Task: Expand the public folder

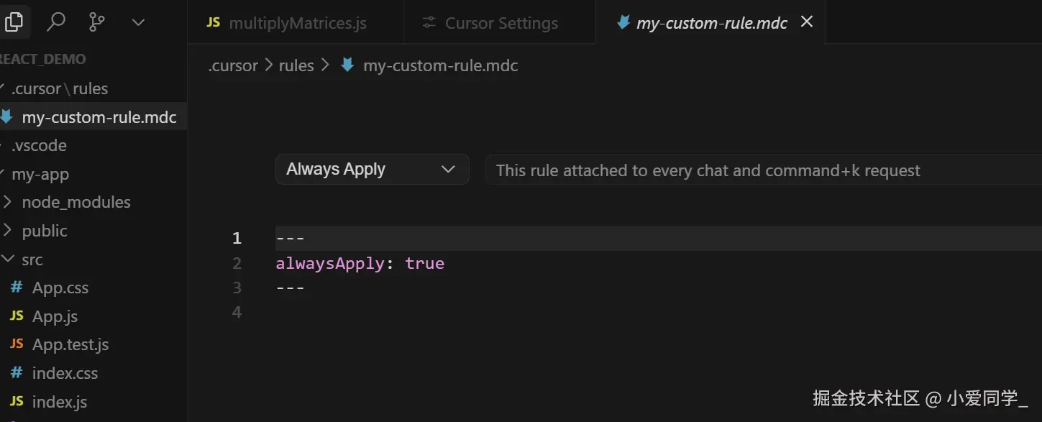Action: pos(45,231)
